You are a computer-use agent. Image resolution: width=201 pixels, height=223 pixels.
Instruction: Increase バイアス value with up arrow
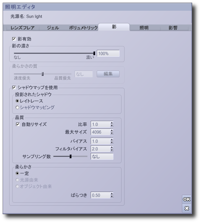click(x=112, y=139)
